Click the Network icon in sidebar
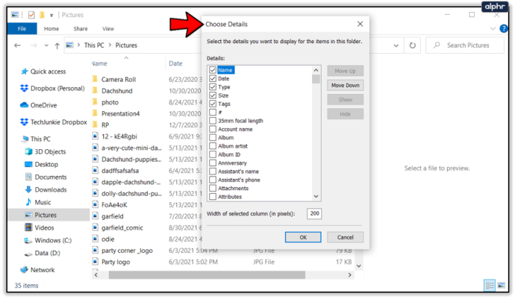The image size is (515, 299). (x=24, y=270)
